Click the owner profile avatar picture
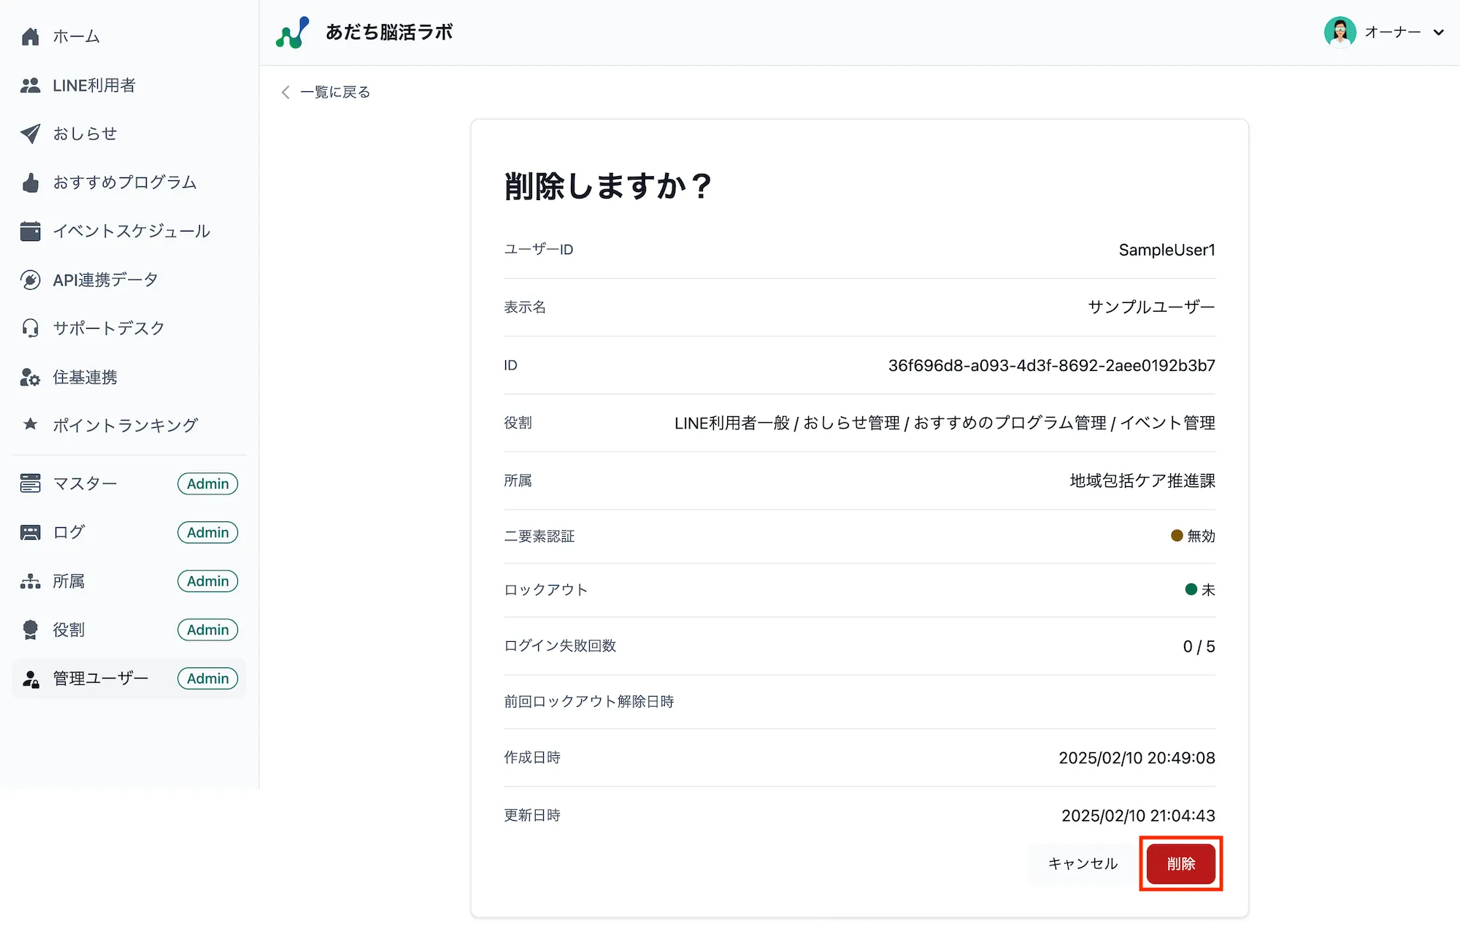This screenshot has width=1460, height=934. [1340, 32]
